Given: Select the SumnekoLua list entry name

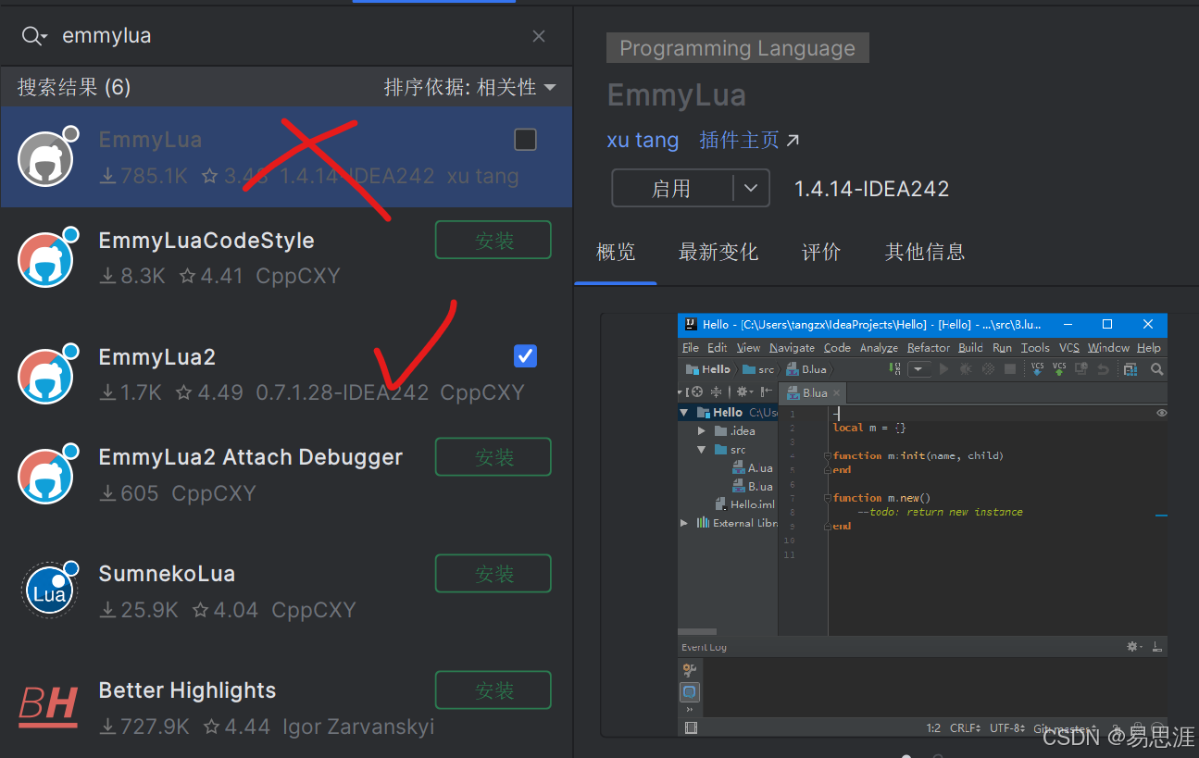Looking at the screenshot, I should coord(167,574).
